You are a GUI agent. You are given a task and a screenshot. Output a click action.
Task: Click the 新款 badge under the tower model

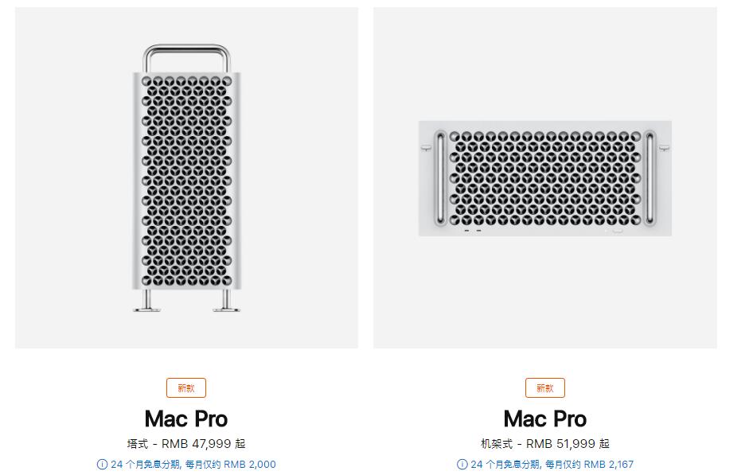click(186, 388)
